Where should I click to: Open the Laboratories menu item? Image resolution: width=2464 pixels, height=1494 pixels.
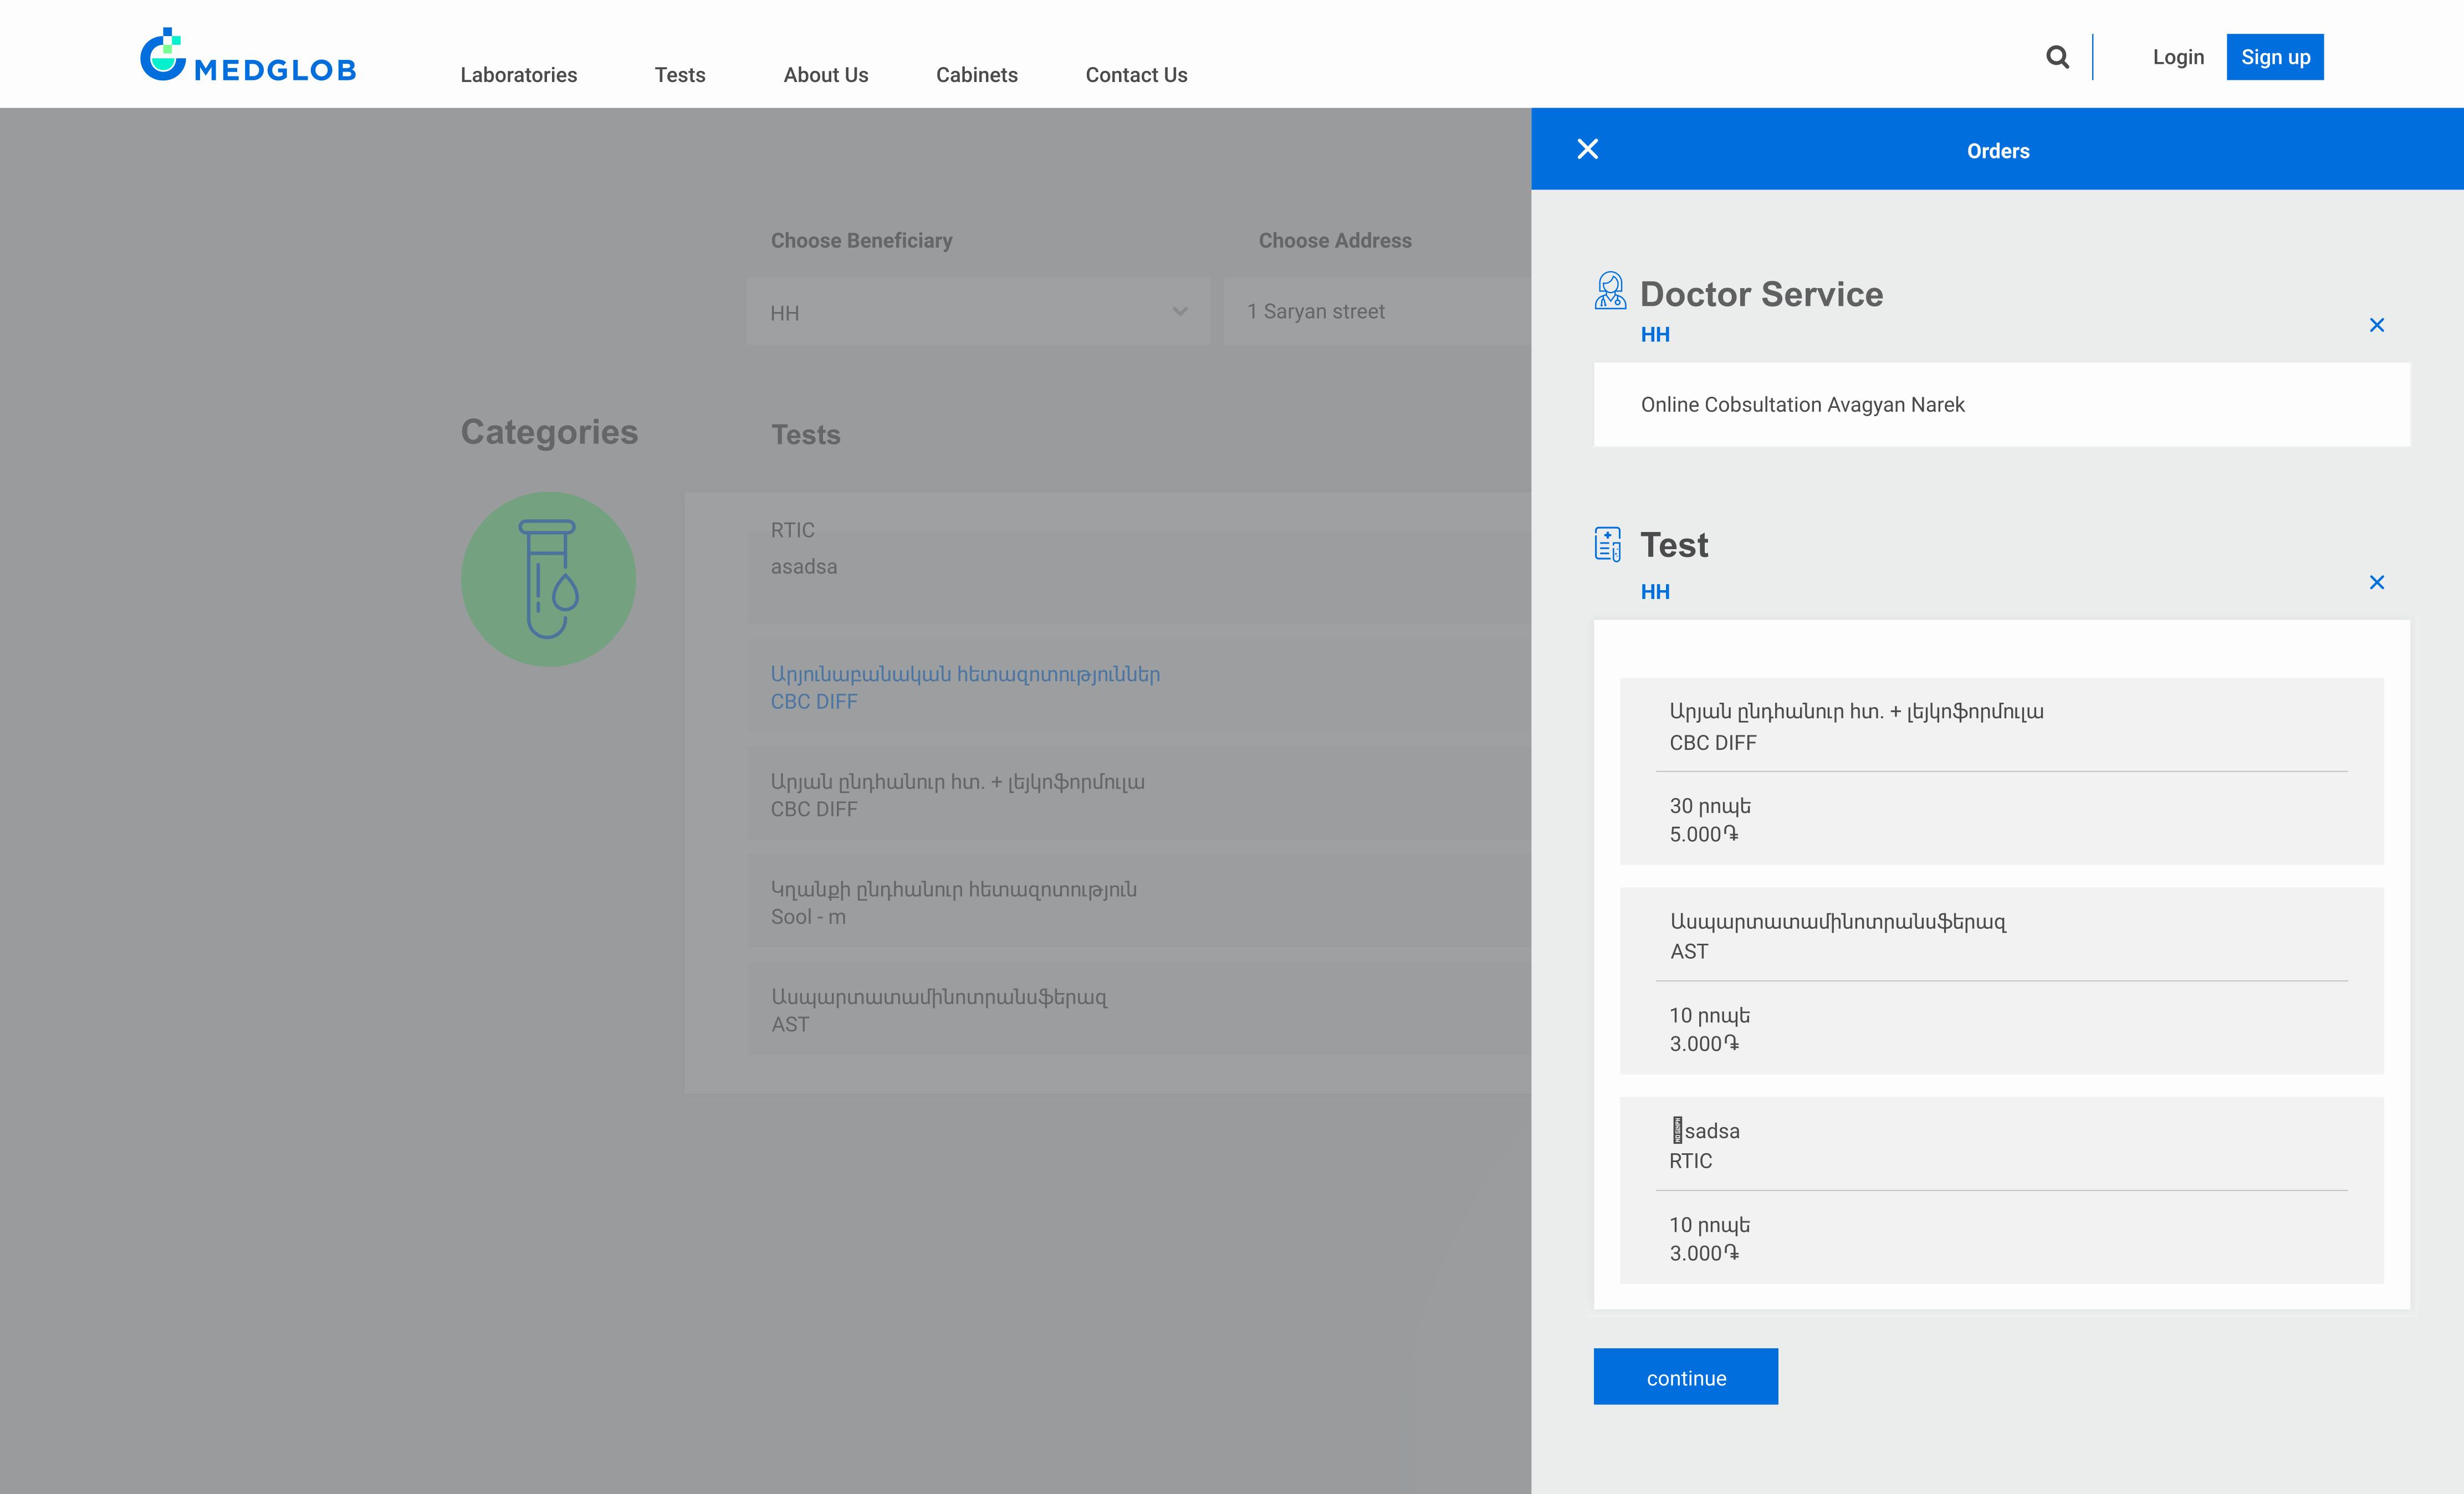(518, 75)
